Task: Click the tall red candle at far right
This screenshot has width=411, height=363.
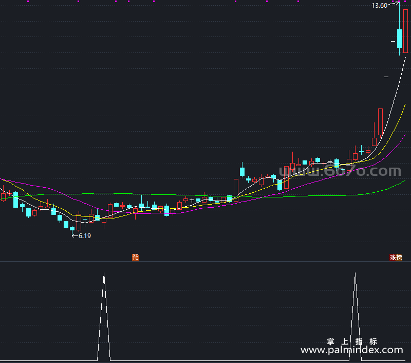Action: [405, 31]
